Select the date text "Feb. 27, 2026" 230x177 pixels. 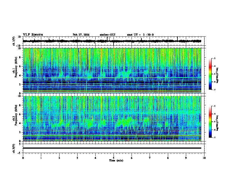pos(81,35)
